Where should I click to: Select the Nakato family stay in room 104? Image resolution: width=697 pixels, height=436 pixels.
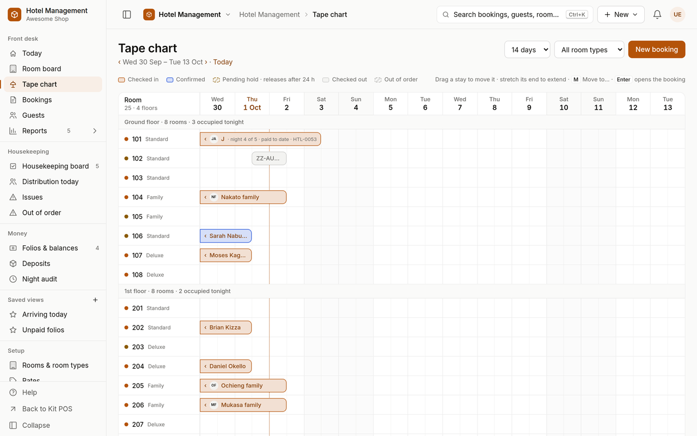243,197
